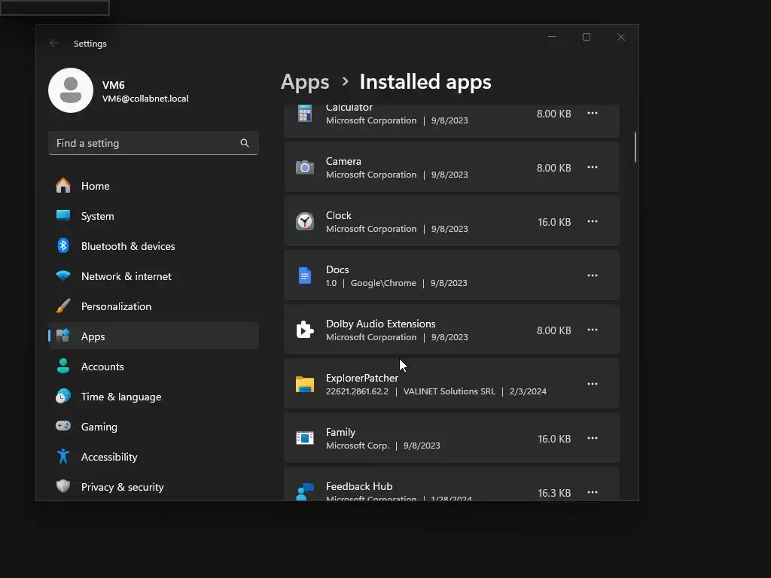Open Personalization settings
Image resolution: width=771 pixels, height=578 pixels.
154,306
